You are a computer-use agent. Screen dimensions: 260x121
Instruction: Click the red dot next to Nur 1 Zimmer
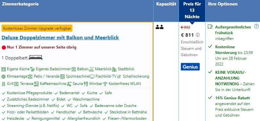pos(4,48)
